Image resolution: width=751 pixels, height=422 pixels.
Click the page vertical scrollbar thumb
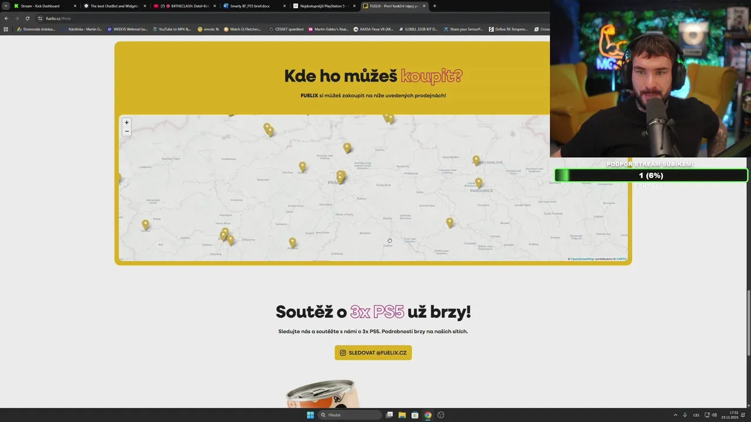coord(747,322)
